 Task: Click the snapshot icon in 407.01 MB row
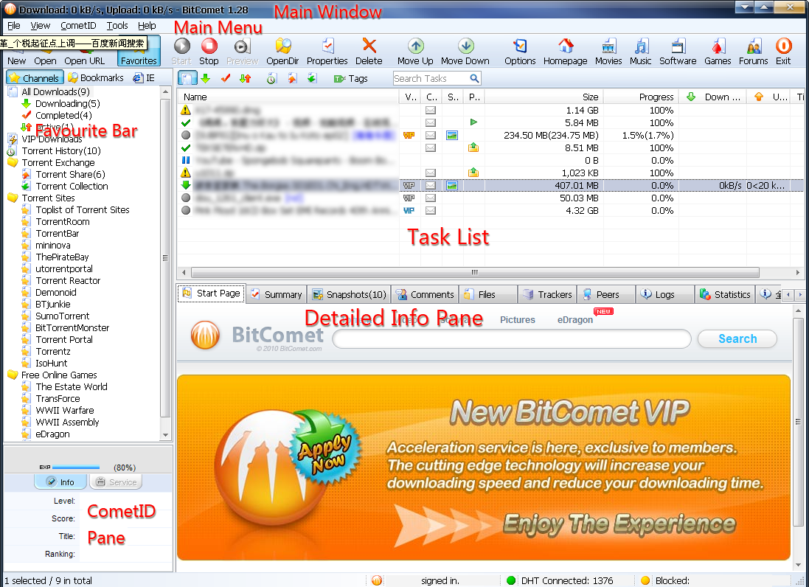pos(452,185)
